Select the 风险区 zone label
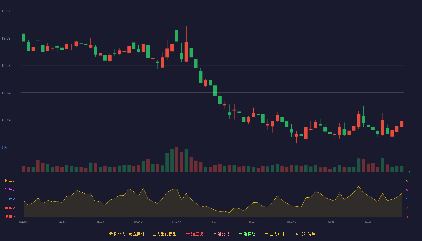The height and width of the screenshot is (241, 422). (10, 181)
